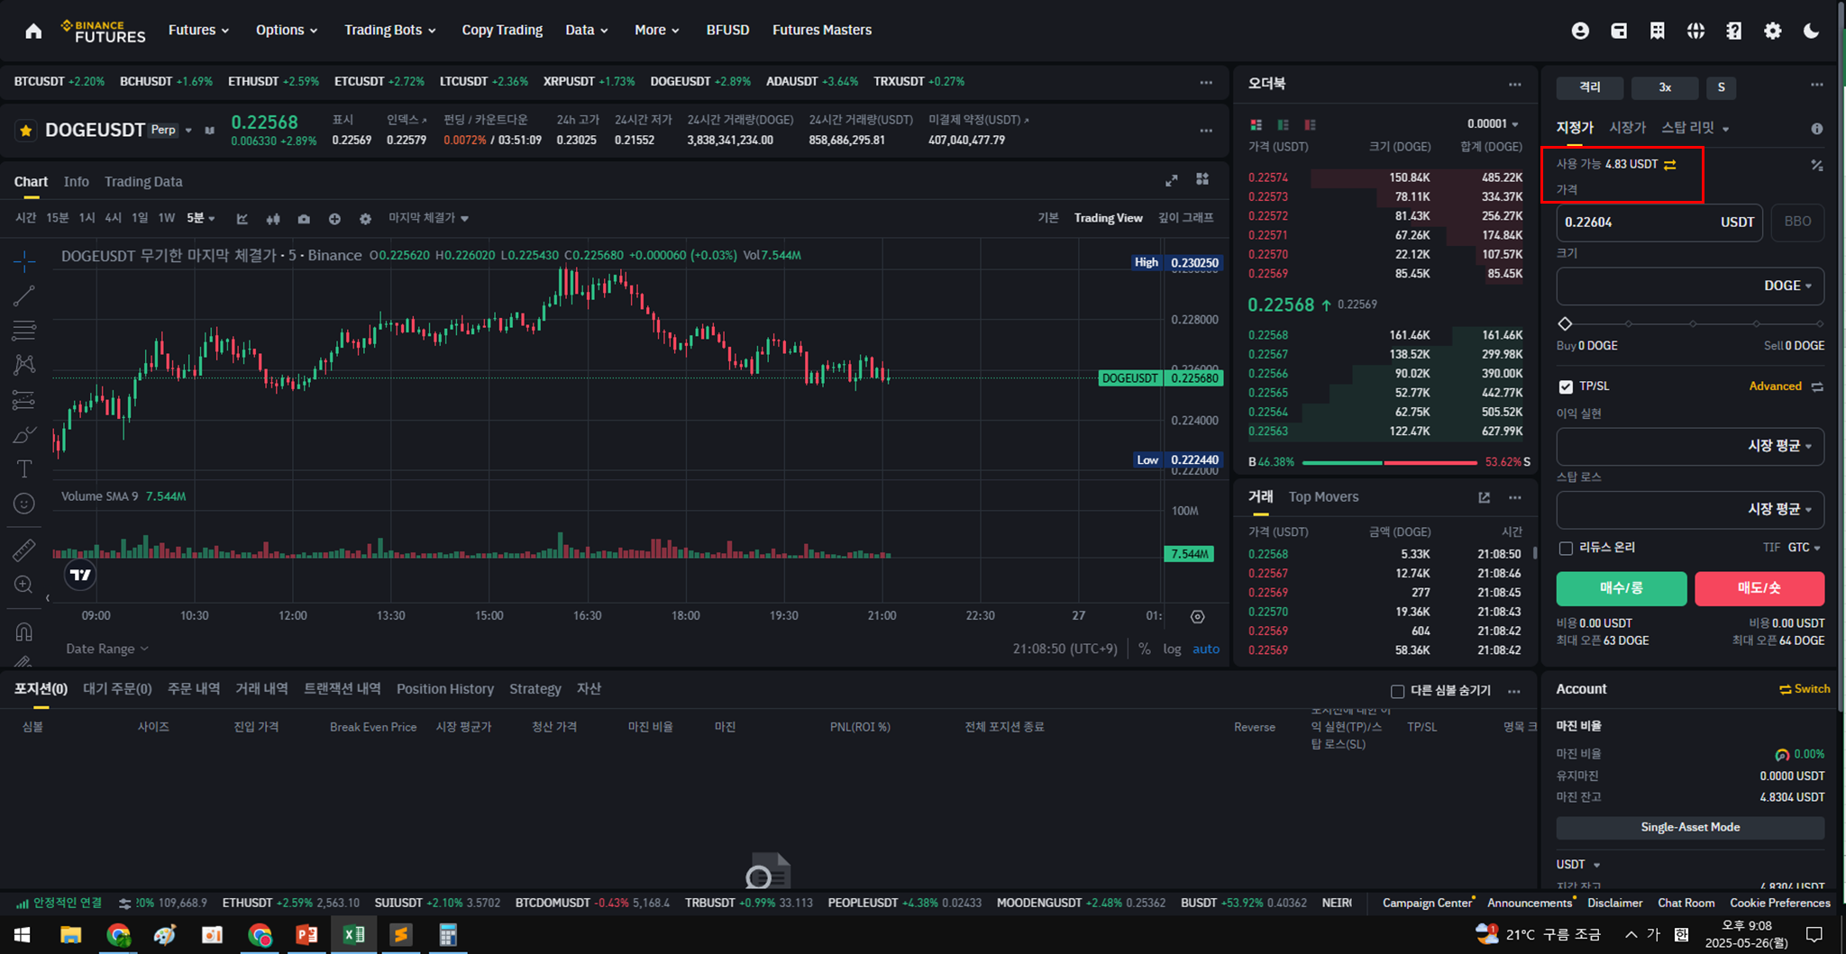Toggle percent scale on chart
Image resolution: width=1846 pixels, height=954 pixels.
point(1144,649)
